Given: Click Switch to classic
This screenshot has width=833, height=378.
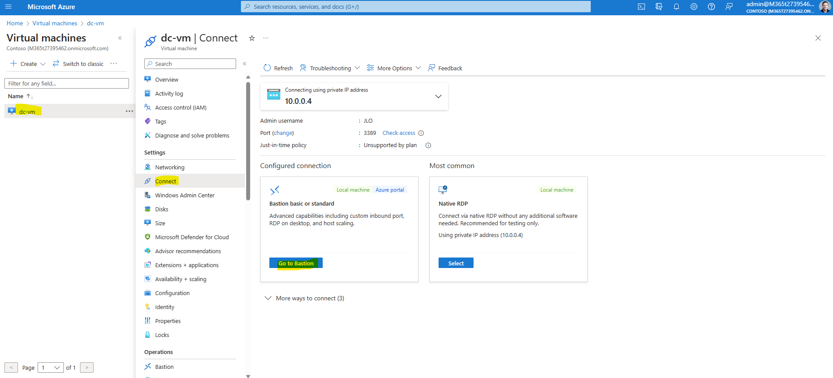Looking at the screenshot, I should [78, 64].
